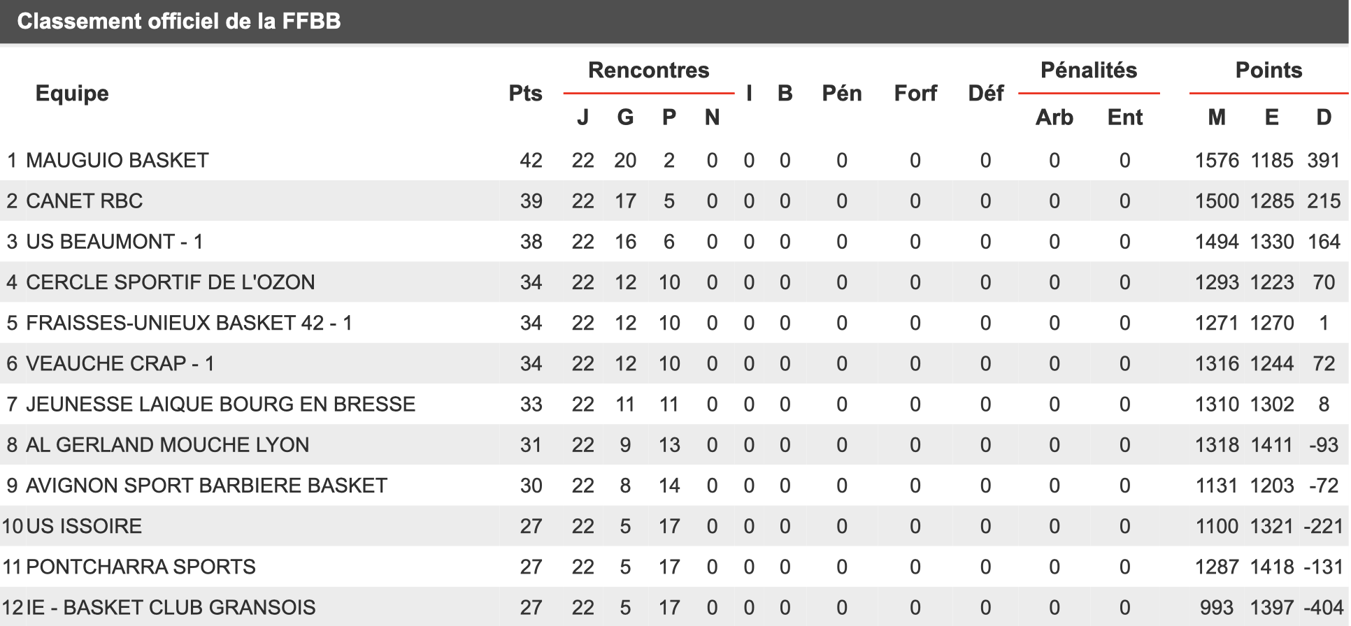Image resolution: width=1351 pixels, height=626 pixels.
Task: Click the Forf column header
Action: click(x=915, y=94)
